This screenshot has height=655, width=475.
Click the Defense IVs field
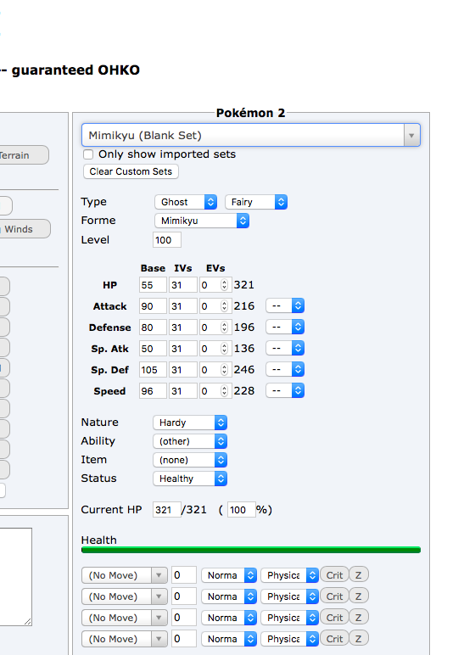coord(183,327)
